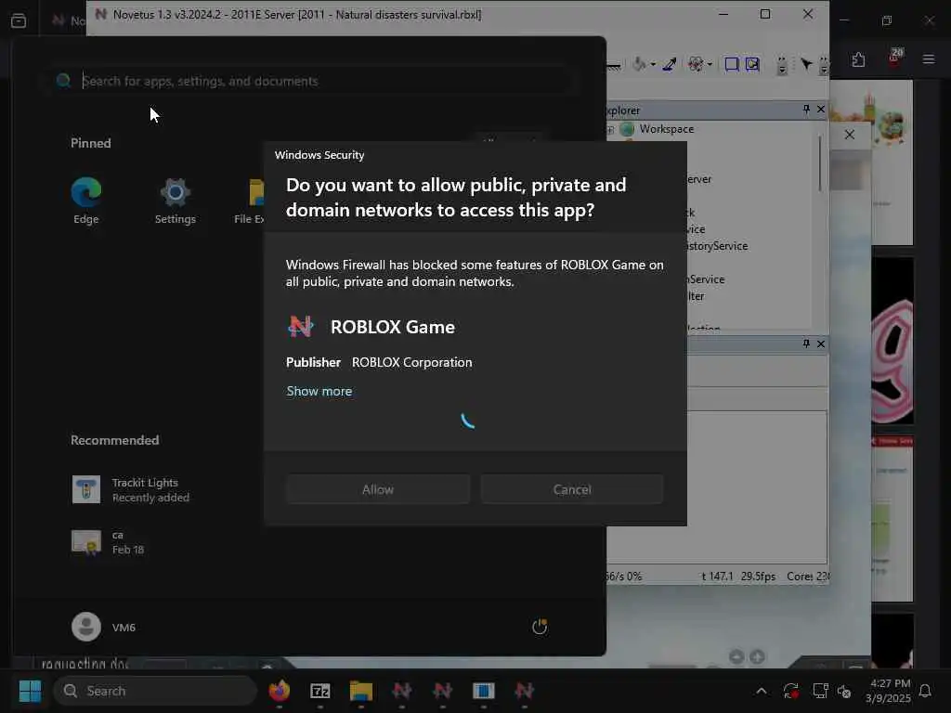
Task: Open 7-Zip from the taskbar
Action: [320, 691]
